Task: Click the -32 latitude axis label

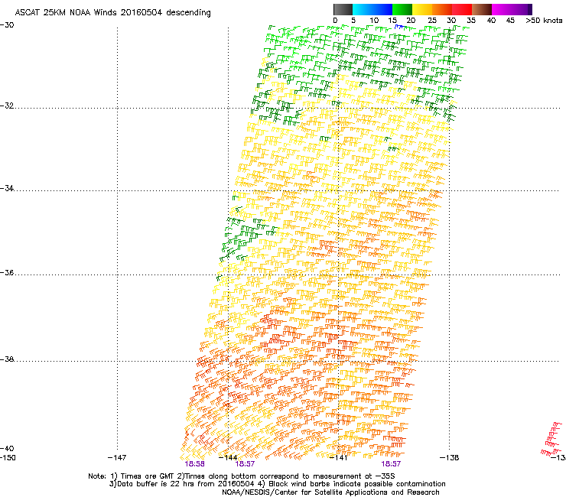Action: [7, 106]
